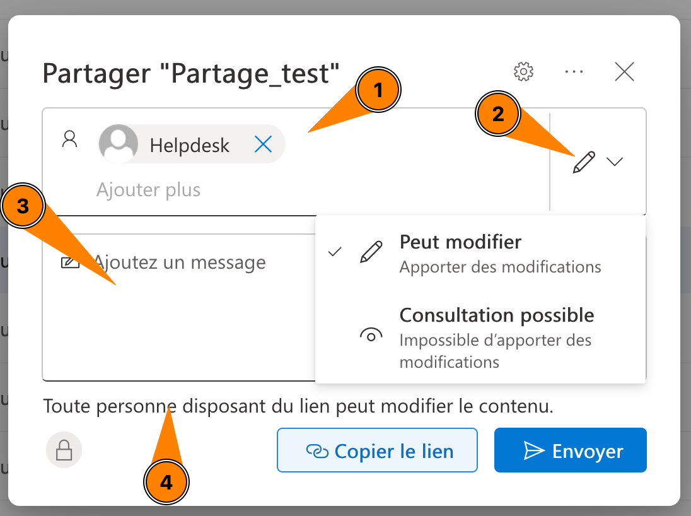Remove the Helpdesk recipient chip

pos(263,145)
